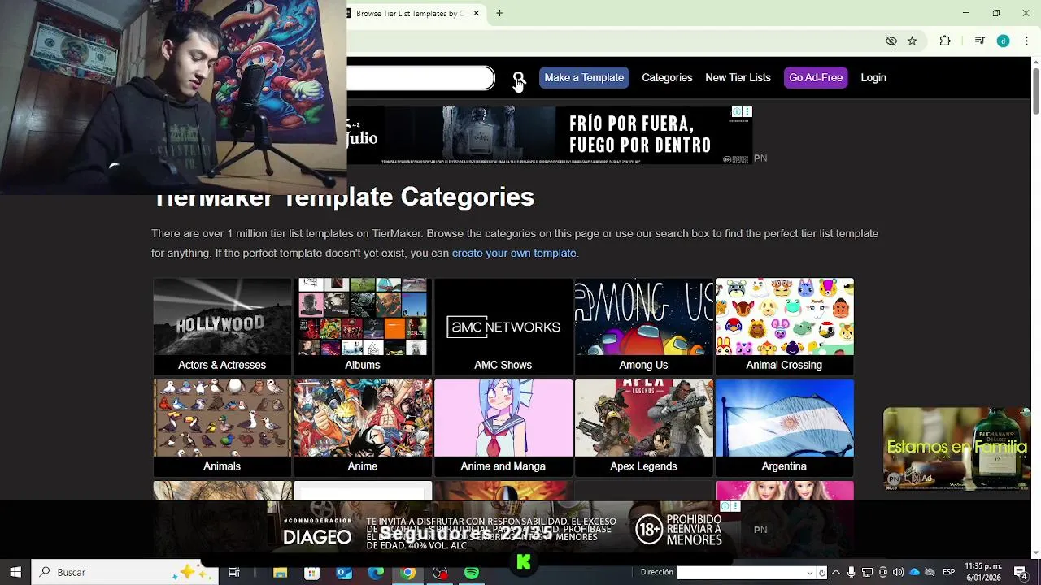Open the Chrome profile avatar 'd'
This screenshot has width=1041, height=585.
tap(1004, 41)
